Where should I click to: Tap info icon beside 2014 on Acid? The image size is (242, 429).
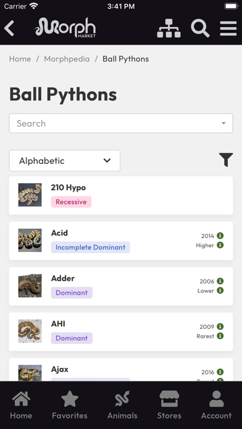[x=220, y=235]
